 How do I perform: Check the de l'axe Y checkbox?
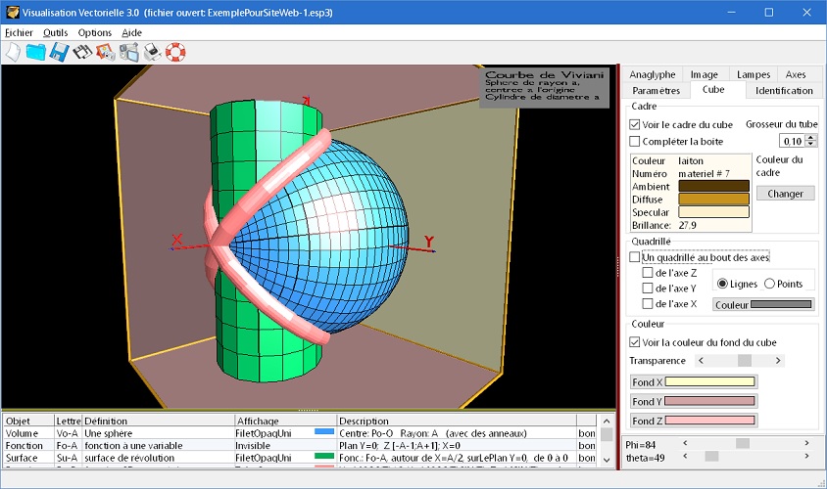(x=647, y=288)
